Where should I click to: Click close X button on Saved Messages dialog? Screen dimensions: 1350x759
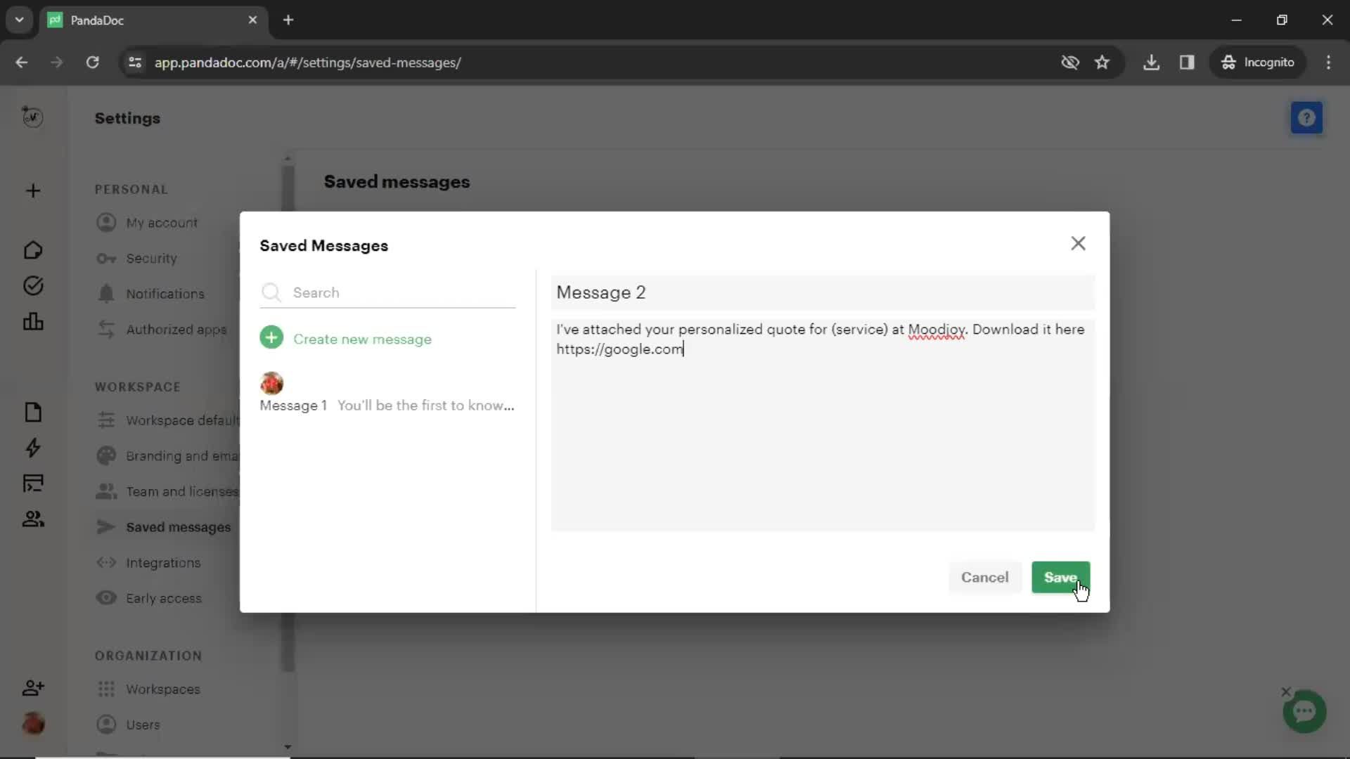tap(1079, 242)
